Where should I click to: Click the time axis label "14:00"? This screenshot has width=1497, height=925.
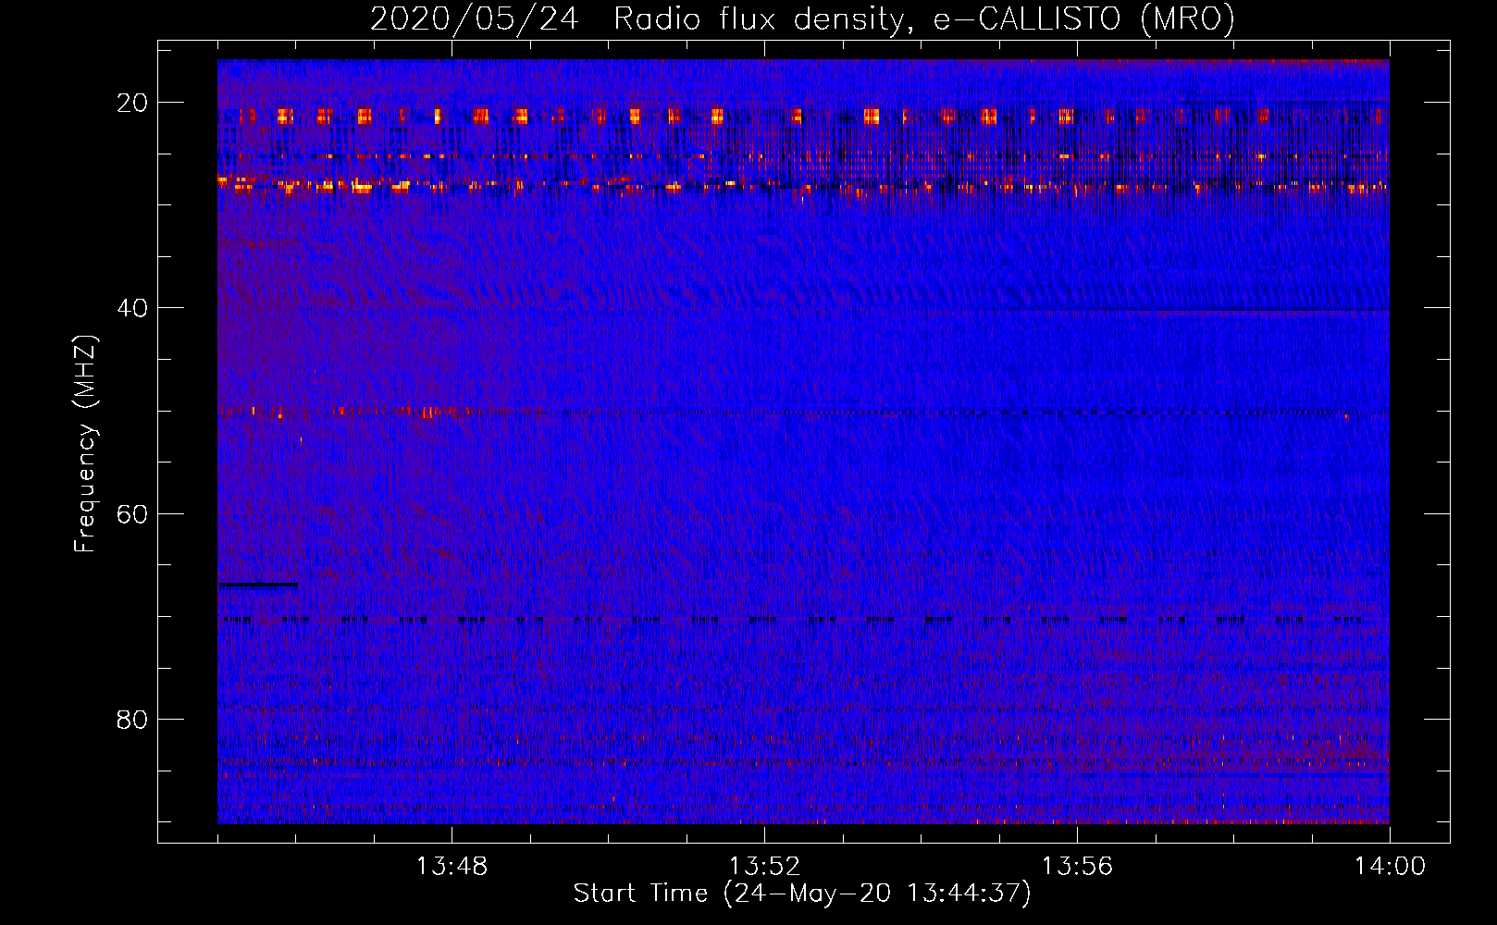pos(1390,867)
